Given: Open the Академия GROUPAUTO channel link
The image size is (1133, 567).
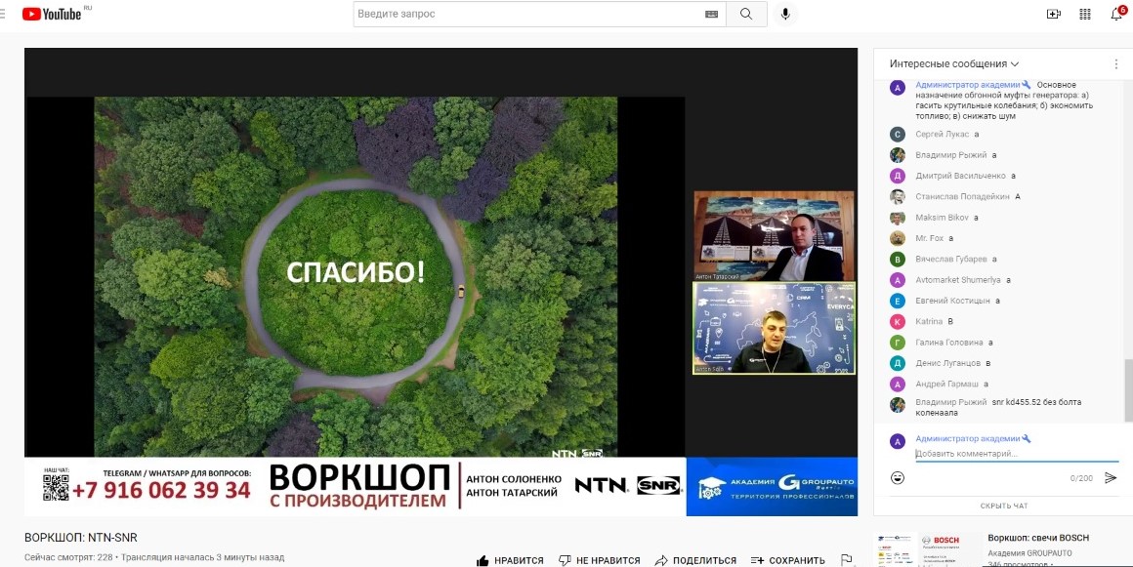Looking at the screenshot, I should coord(1029,553).
